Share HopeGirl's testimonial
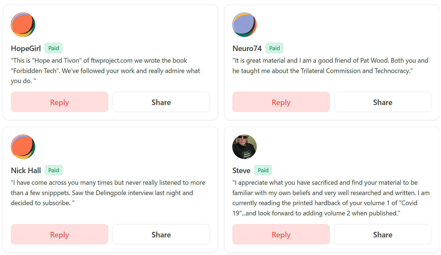The width and height of the screenshot is (441, 255). 161,102
